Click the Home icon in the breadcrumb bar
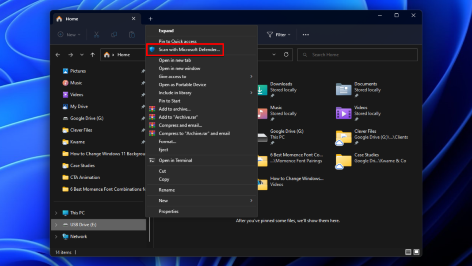 tap(107, 54)
